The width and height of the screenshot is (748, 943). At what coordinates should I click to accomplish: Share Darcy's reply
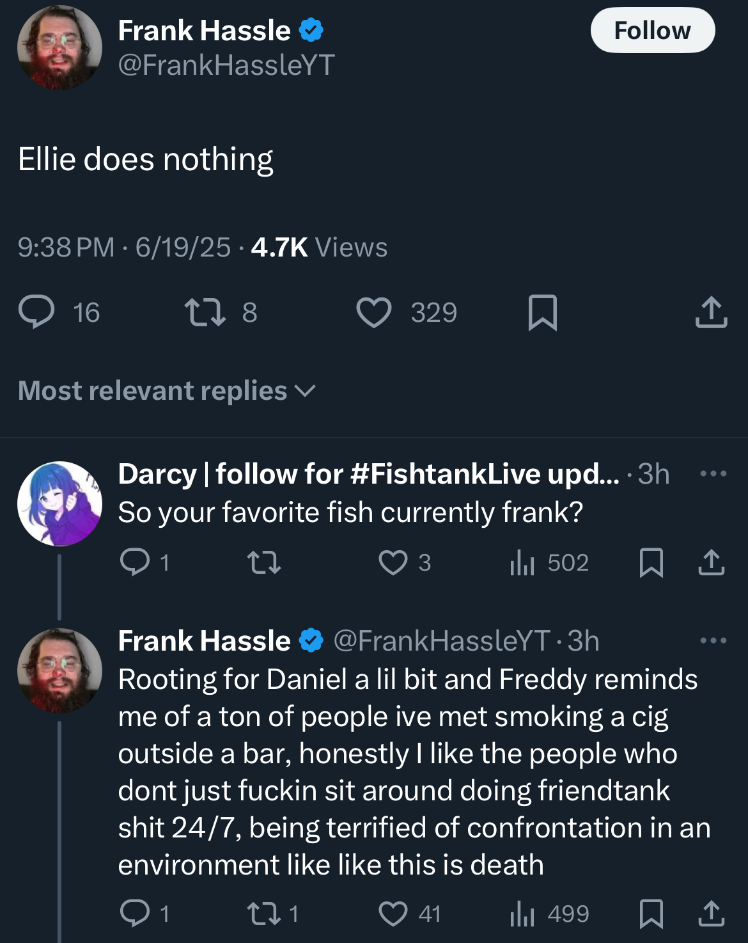click(711, 562)
